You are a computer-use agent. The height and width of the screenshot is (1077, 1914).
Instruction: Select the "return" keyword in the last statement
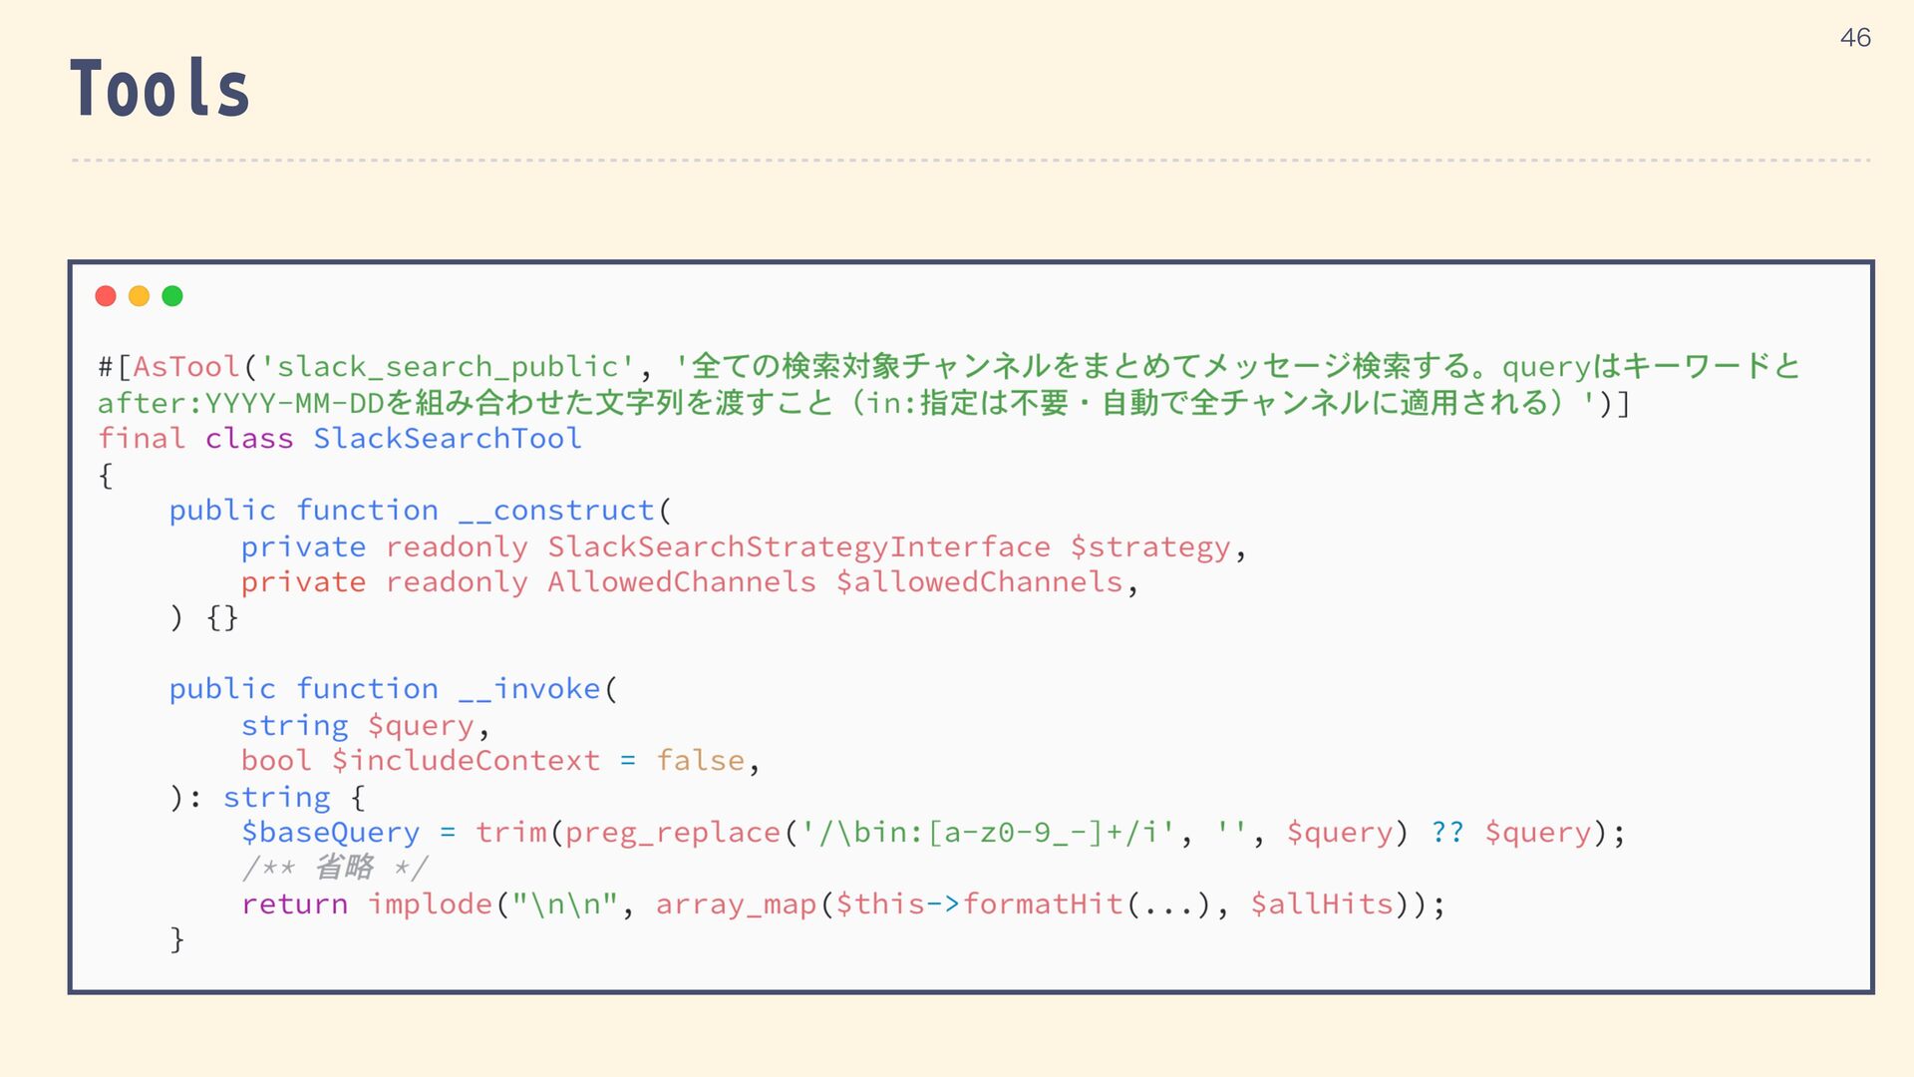coord(294,904)
